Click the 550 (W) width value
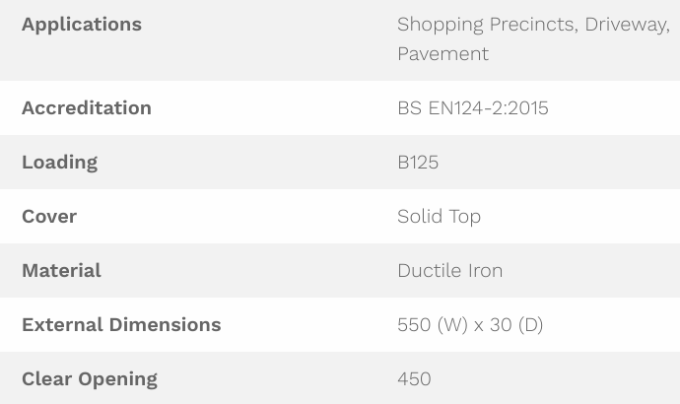Screen dimensions: 680x404 (x=433, y=325)
